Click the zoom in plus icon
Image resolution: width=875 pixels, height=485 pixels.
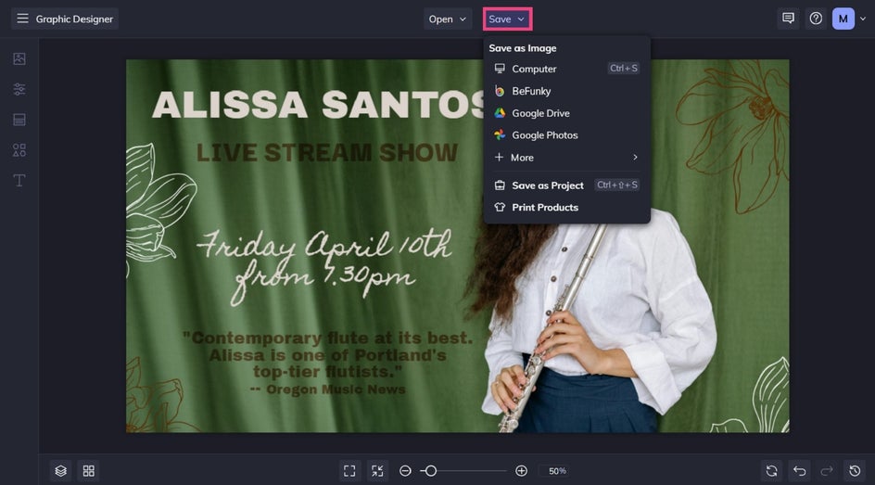(521, 471)
